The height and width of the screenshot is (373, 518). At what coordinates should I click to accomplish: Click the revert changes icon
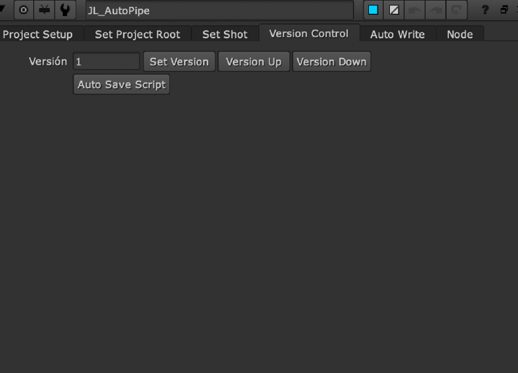457,10
